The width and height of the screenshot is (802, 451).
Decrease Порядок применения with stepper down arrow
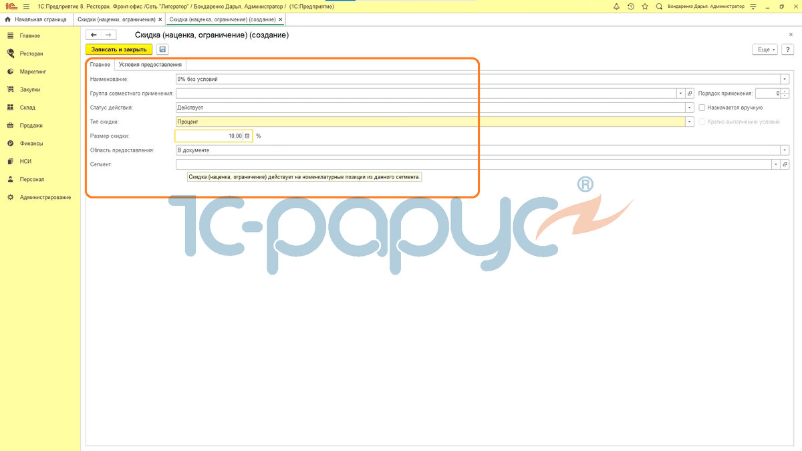click(785, 96)
